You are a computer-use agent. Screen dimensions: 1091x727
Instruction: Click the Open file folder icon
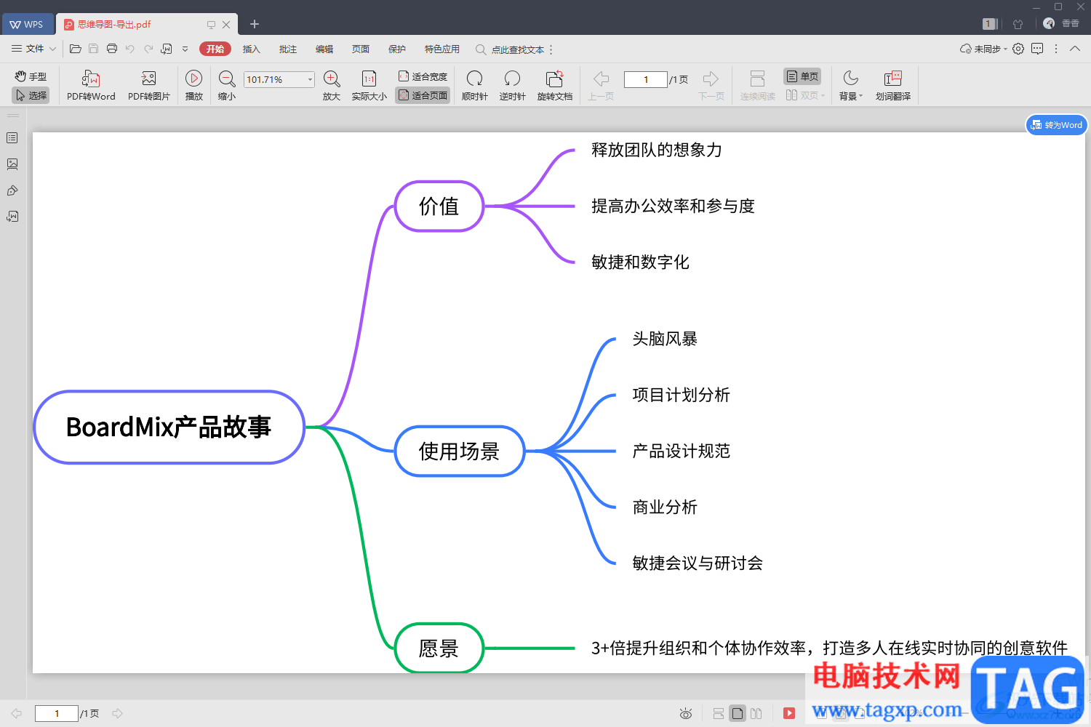[x=75, y=49]
